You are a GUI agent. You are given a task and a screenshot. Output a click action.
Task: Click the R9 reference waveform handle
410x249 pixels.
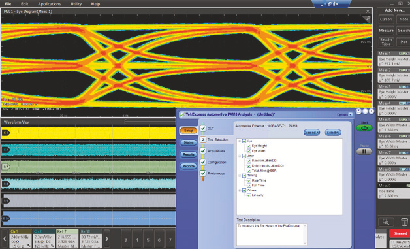[6, 201]
